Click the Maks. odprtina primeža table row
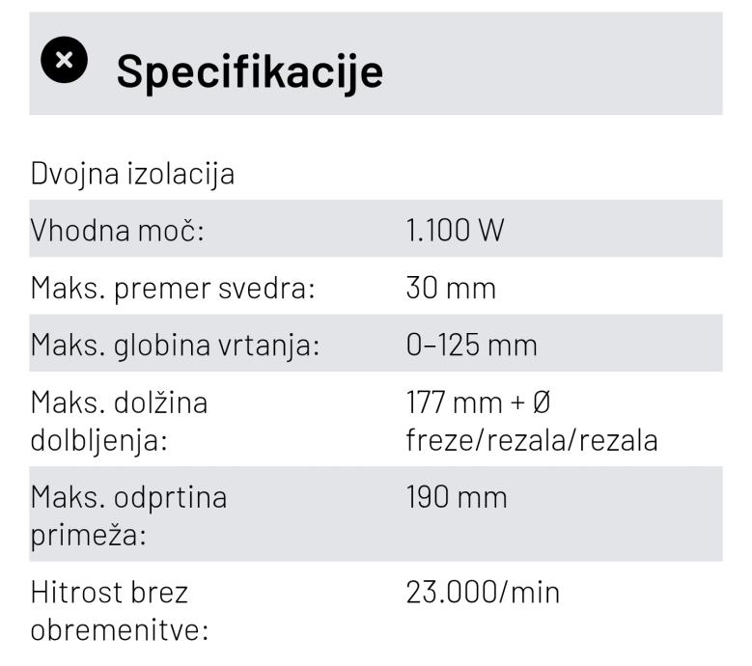Screen dimensions: 752x666 tap(376, 514)
